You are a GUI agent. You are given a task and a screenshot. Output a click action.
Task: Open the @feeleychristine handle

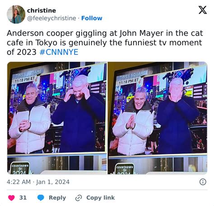coord(51,18)
